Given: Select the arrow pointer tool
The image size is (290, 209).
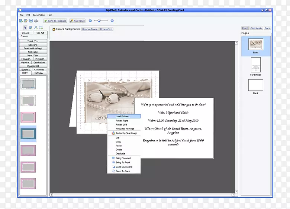Looking at the screenshot, I should pos(25,27).
